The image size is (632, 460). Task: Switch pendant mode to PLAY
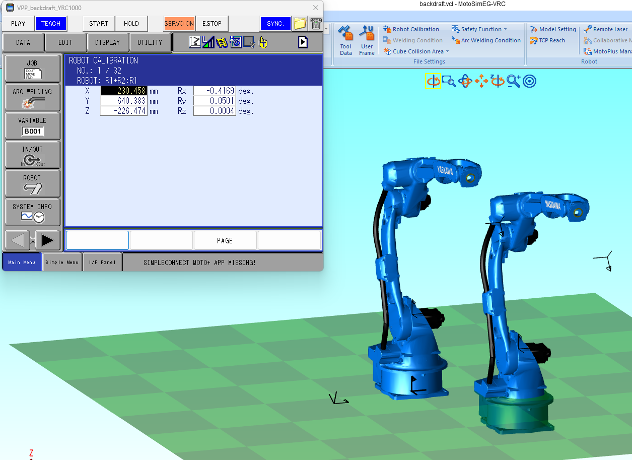coord(18,24)
